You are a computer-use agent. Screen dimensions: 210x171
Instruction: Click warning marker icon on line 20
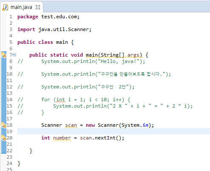click(x=4, y=138)
